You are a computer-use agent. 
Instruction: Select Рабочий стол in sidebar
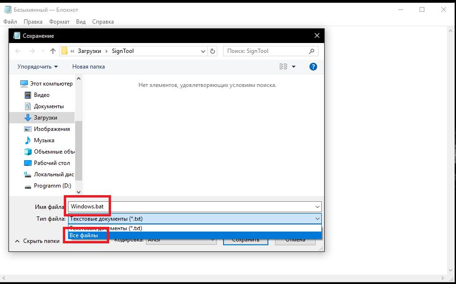(47, 163)
